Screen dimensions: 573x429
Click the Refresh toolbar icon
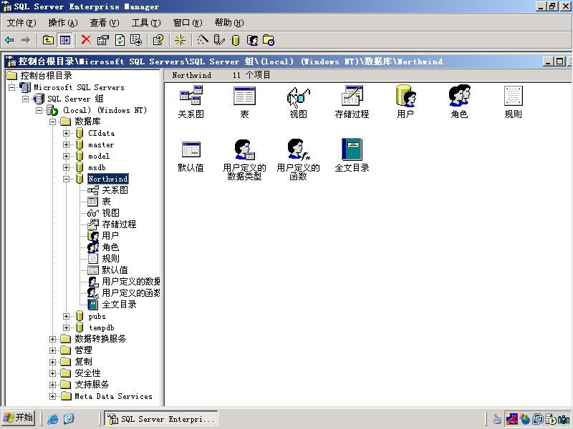[x=120, y=40]
